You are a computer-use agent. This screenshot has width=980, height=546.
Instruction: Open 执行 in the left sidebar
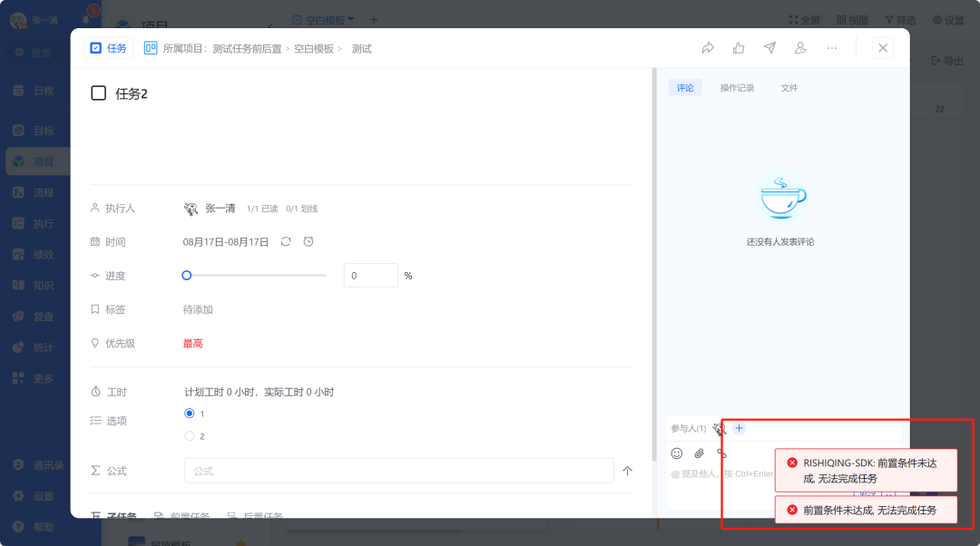point(35,224)
